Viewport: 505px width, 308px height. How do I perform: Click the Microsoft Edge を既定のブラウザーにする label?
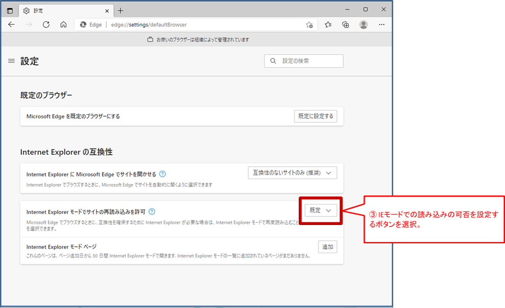click(73, 116)
